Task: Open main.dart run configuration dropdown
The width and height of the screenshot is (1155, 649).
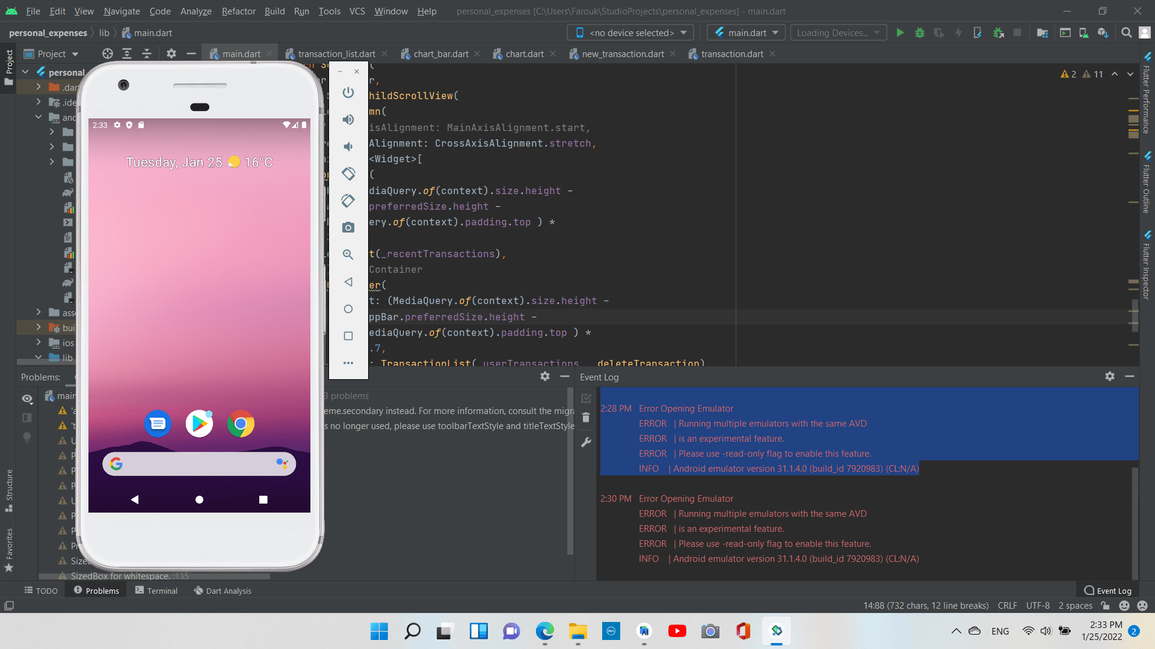Action: coord(746,33)
